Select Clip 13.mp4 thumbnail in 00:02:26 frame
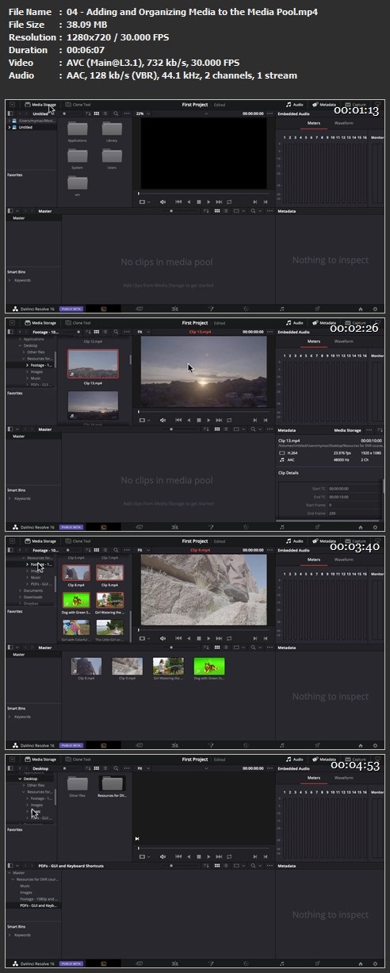Screen dimensions: 390x973 coord(93,364)
